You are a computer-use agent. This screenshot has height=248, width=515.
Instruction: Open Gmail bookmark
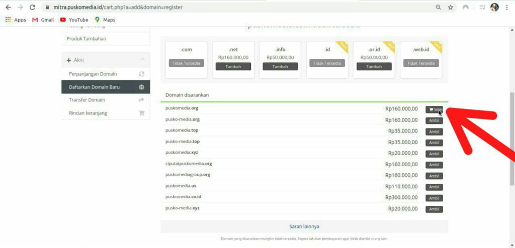pyautogui.click(x=43, y=20)
